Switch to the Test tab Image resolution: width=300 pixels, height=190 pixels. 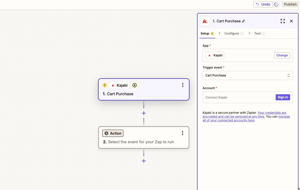(x=258, y=33)
